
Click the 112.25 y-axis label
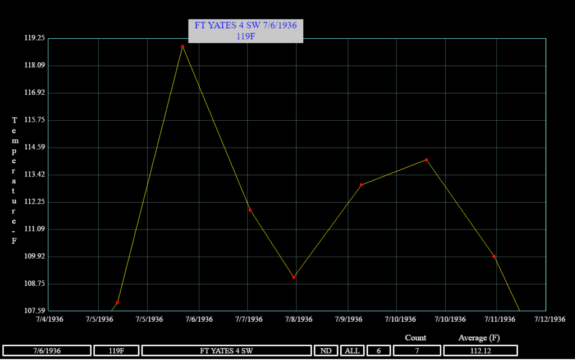[34, 202]
